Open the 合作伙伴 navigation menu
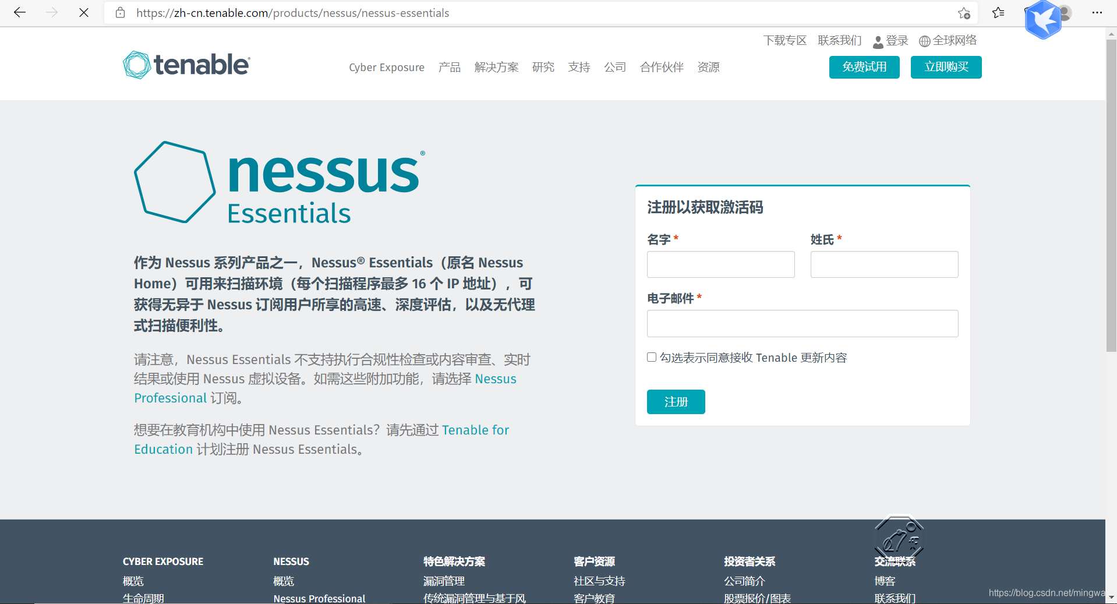The width and height of the screenshot is (1117, 604). pos(662,67)
